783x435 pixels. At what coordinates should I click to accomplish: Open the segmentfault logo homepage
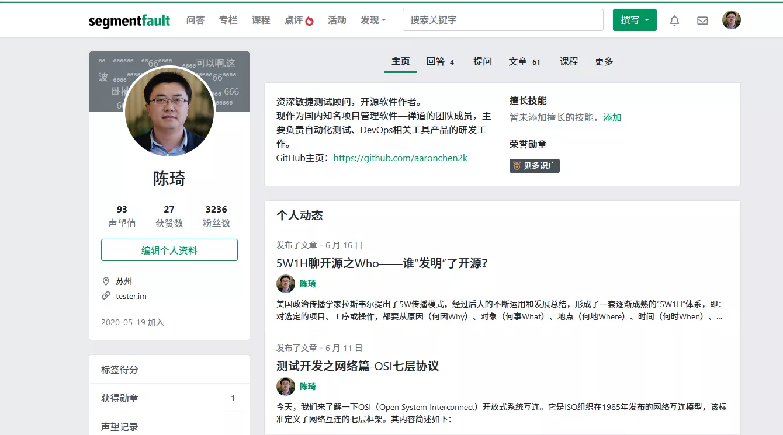pyautogui.click(x=129, y=20)
